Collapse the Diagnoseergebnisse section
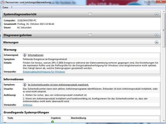 click(x=157, y=35)
